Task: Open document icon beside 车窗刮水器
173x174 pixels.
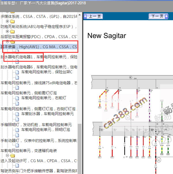Action: point(17,114)
